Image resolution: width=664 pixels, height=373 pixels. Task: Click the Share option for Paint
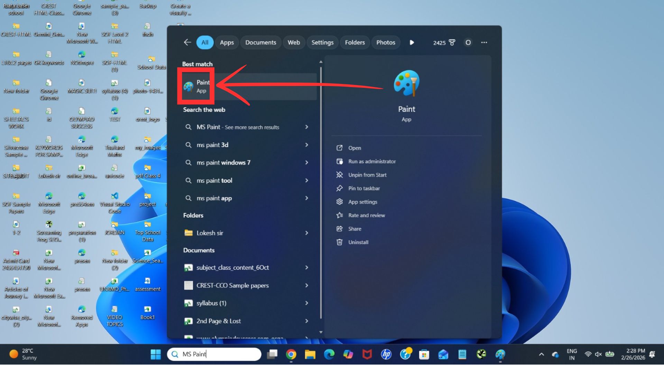tap(354, 229)
